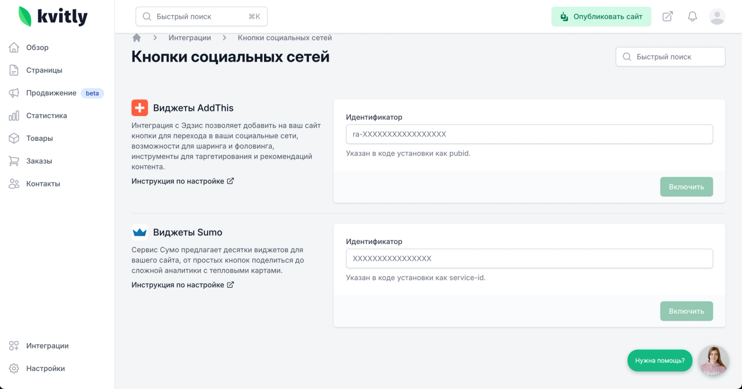The height and width of the screenshot is (389, 742).
Task: Click the Sumo crown logo
Action: coord(140,232)
